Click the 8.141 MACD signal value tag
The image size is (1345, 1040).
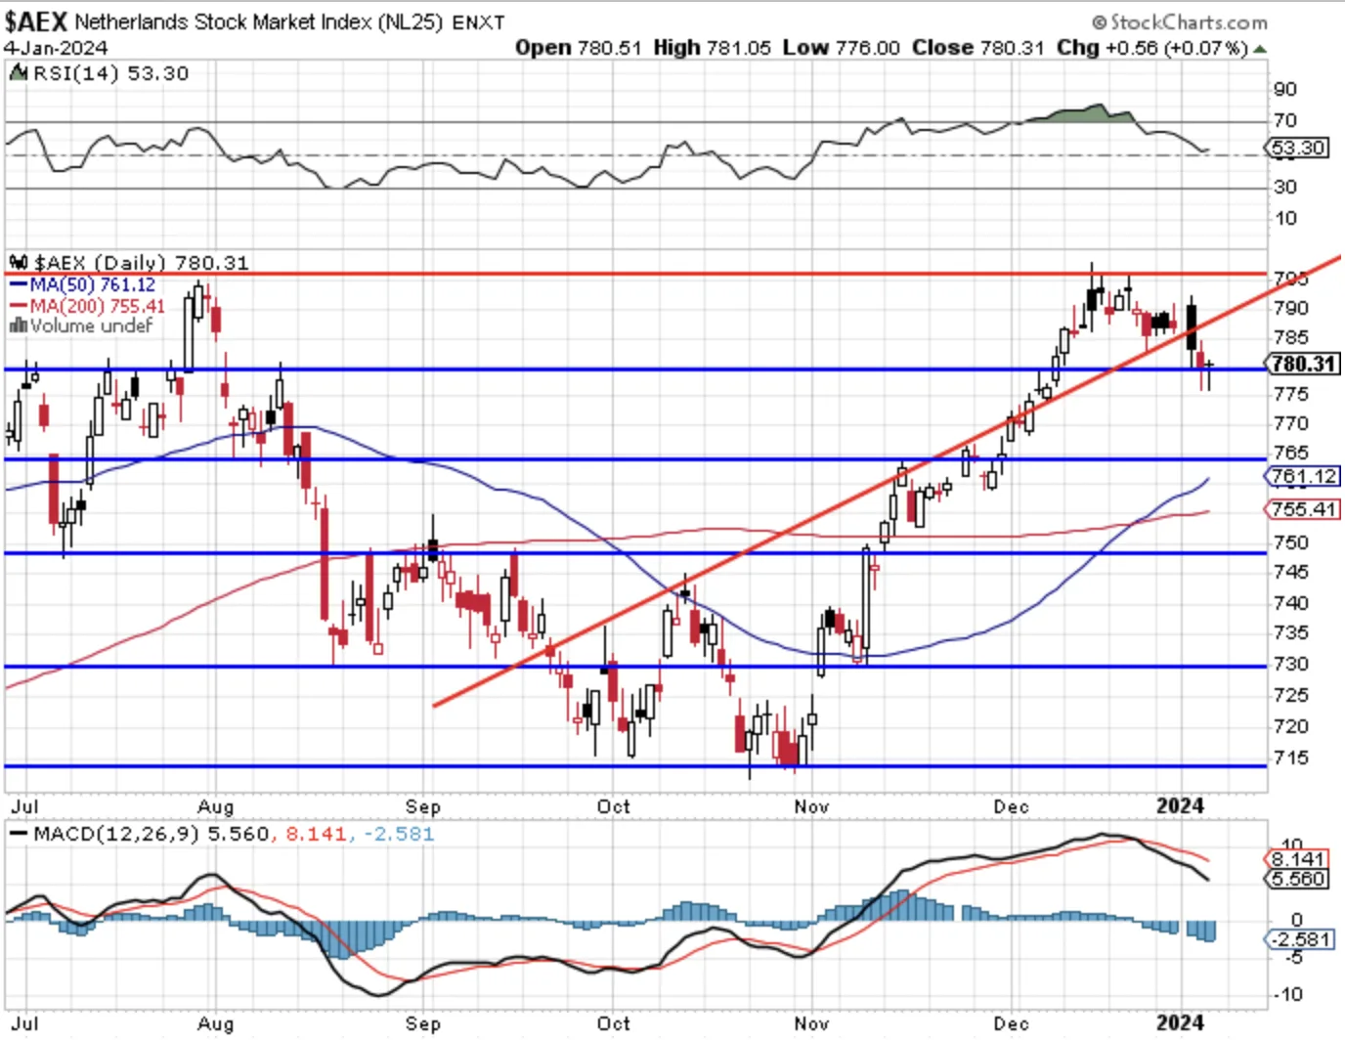click(1297, 859)
